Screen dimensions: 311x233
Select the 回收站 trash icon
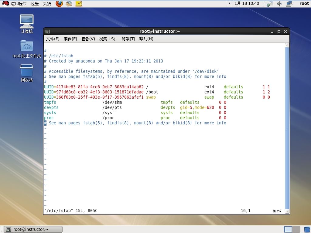(x=27, y=73)
